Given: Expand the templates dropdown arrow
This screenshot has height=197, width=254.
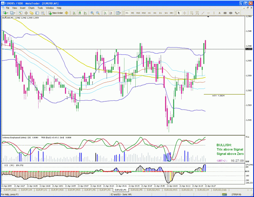Looking at the screenshot, I should [120, 13].
